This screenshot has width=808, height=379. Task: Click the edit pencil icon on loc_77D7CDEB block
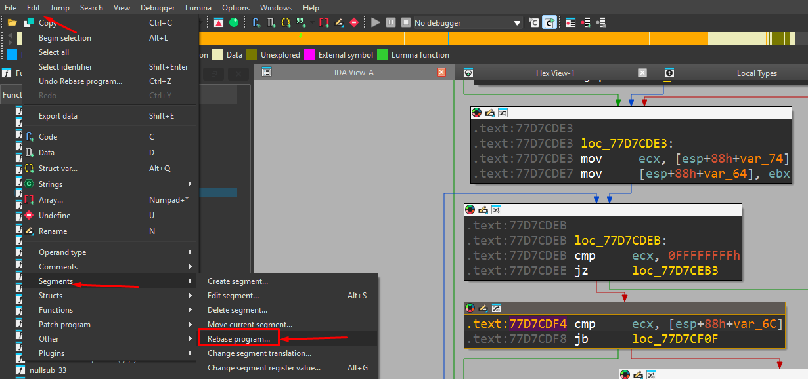pyautogui.click(x=483, y=210)
